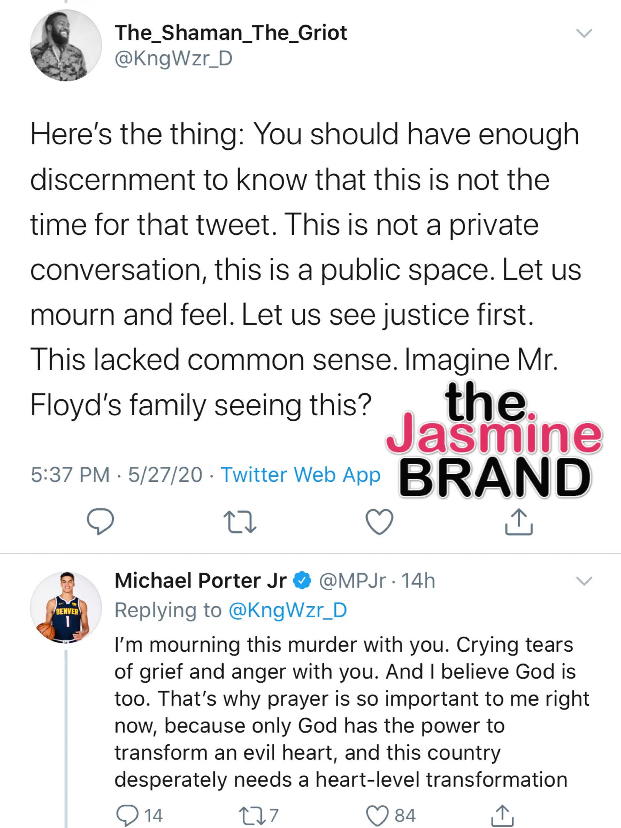The width and height of the screenshot is (621, 828).
Task: Click the @MPJr handle
Action: [x=352, y=580]
